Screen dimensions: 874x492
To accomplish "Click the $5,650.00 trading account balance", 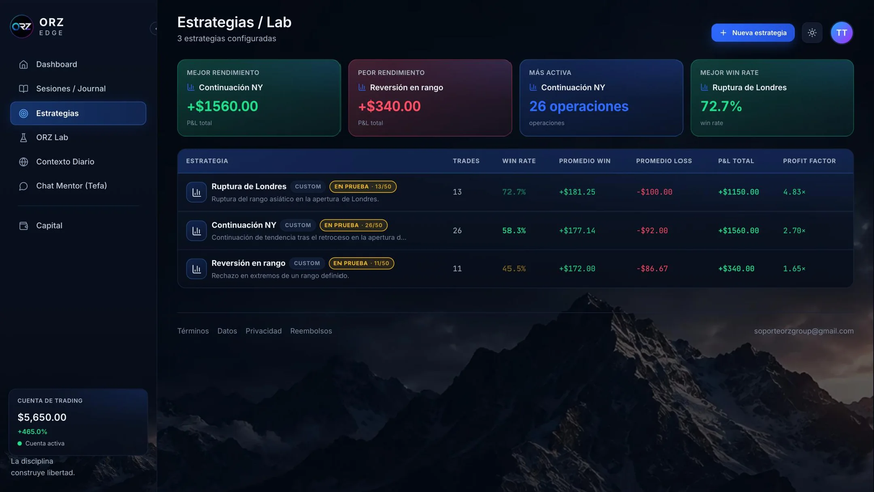I will 42,417.
